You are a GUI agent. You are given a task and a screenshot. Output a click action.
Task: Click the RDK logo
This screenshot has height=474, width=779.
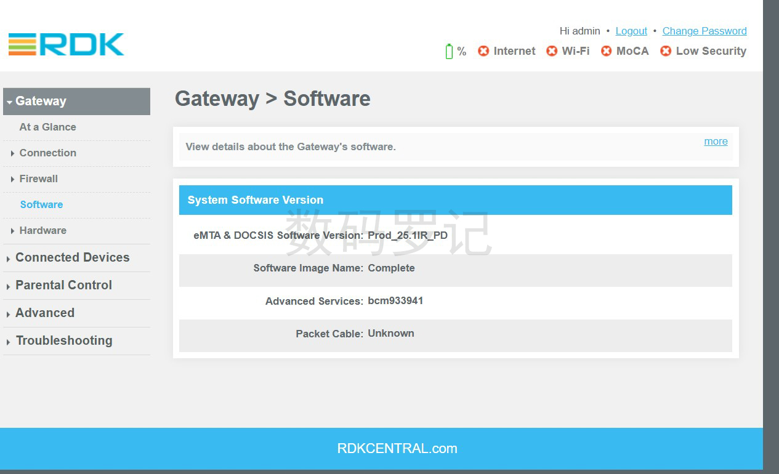66,44
